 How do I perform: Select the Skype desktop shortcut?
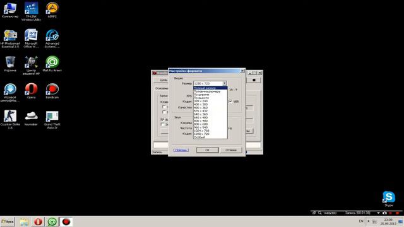[x=389, y=199]
